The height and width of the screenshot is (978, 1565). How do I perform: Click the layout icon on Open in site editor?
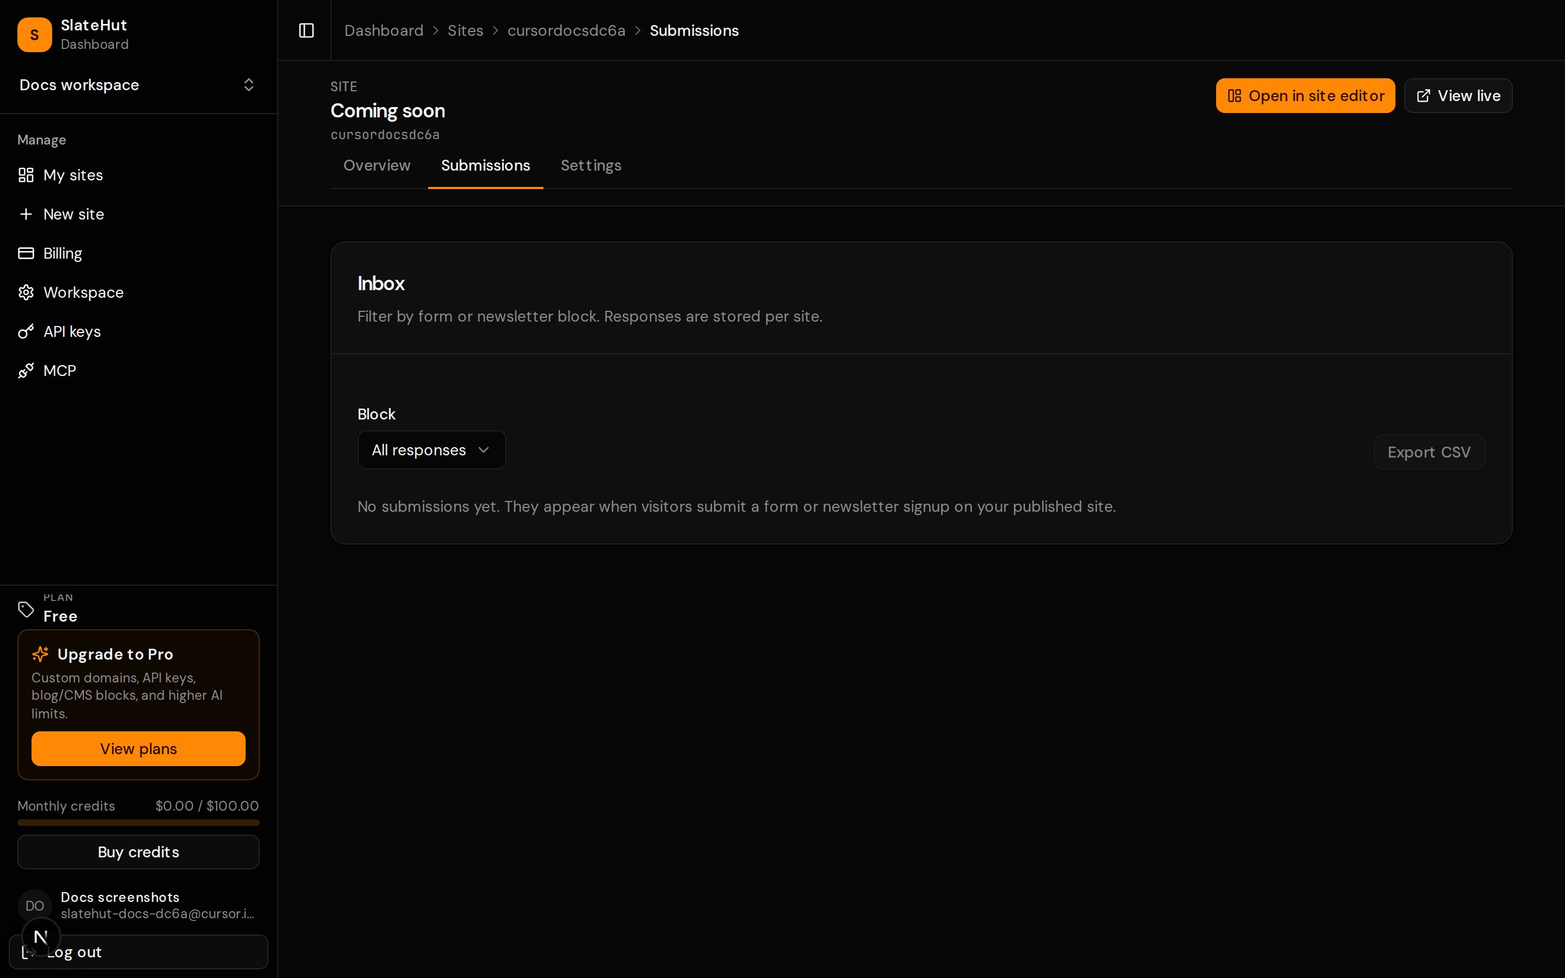pos(1234,96)
